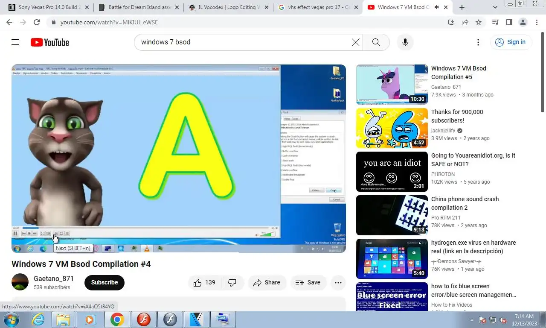Screen dimensions: 546x328
Task: Open Chrome media controls icon
Action: click(495, 22)
